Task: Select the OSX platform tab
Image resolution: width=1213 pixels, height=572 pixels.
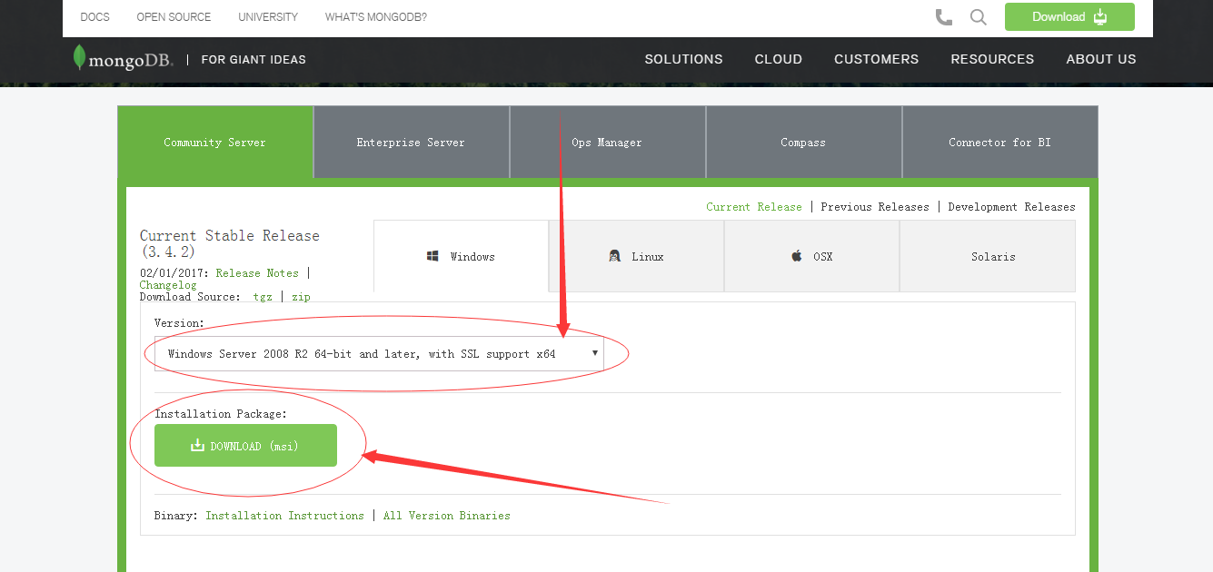Action: tap(811, 257)
